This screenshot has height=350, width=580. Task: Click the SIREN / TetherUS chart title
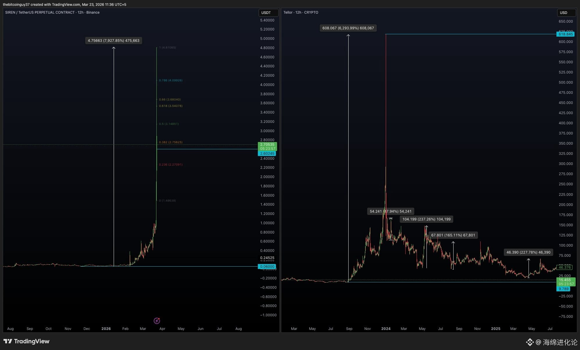(52, 12)
